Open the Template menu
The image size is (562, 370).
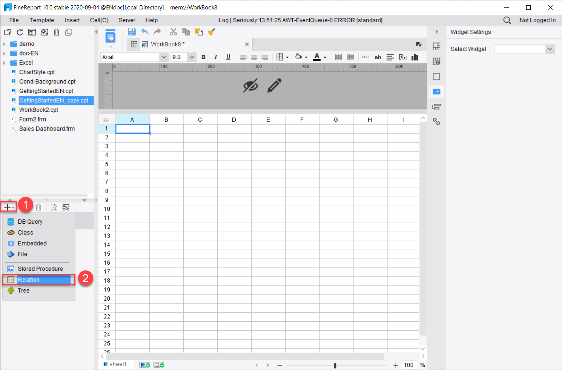point(41,20)
